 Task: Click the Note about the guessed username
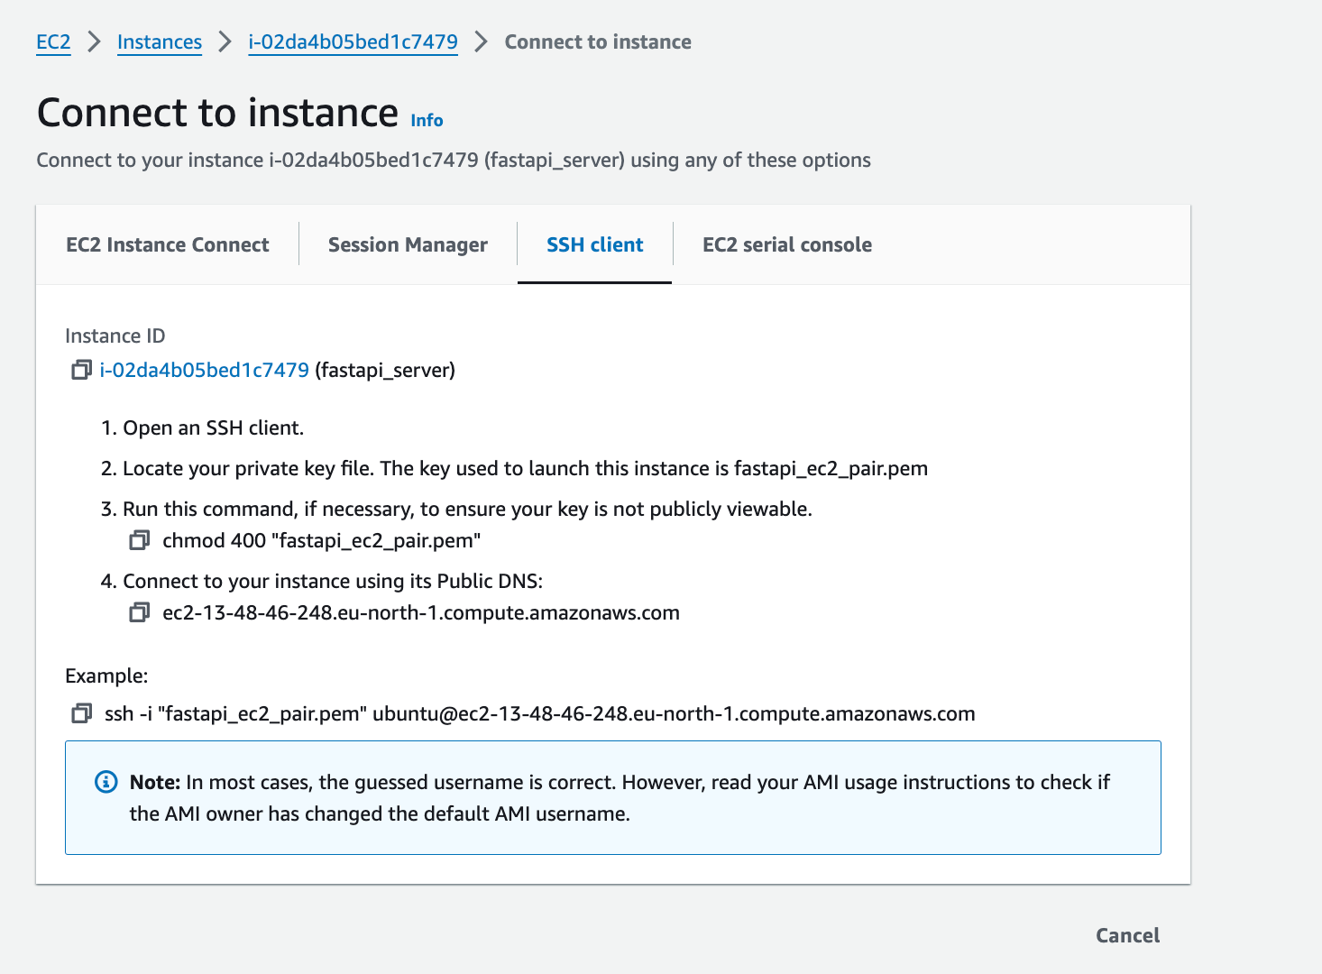pyautogui.click(x=613, y=797)
